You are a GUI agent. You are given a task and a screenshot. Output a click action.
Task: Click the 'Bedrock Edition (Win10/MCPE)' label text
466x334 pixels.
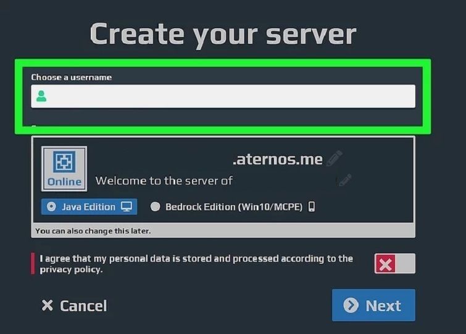point(234,207)
